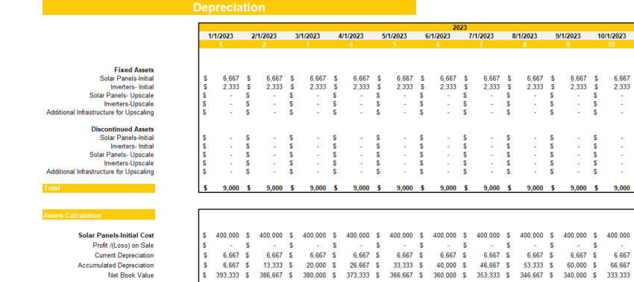This screenshot has height=282, width=634.
Task: Select Solar Panels- Upscale label under Discontinued Assets
Action: point(122,155)
